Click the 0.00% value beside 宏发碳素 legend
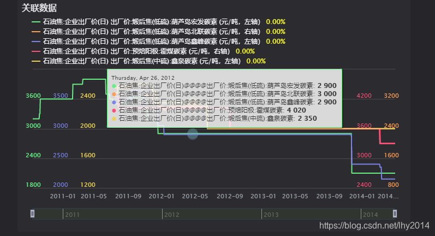Screen dimensions: 435x236 276,22
